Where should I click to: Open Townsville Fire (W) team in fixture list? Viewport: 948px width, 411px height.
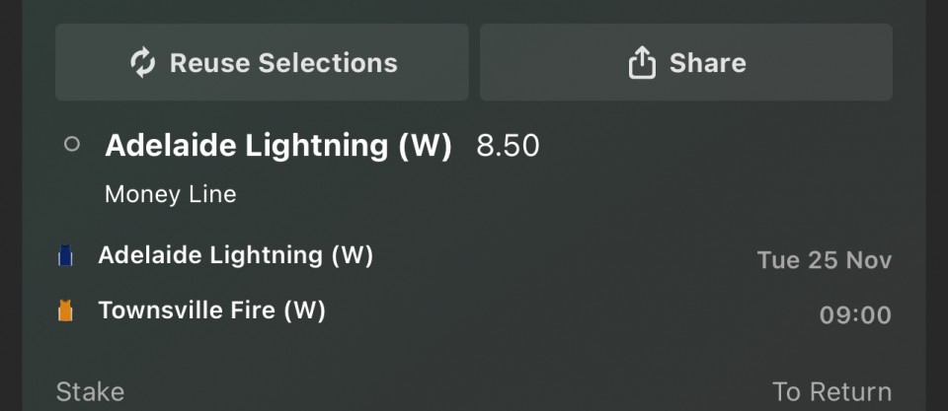click(x=211, y=311)
